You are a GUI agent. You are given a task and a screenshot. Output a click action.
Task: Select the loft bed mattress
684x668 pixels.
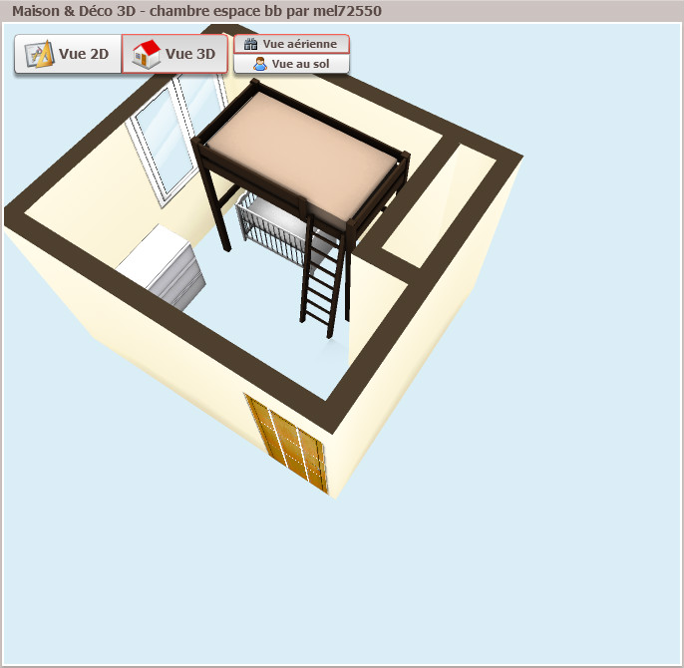301,153
